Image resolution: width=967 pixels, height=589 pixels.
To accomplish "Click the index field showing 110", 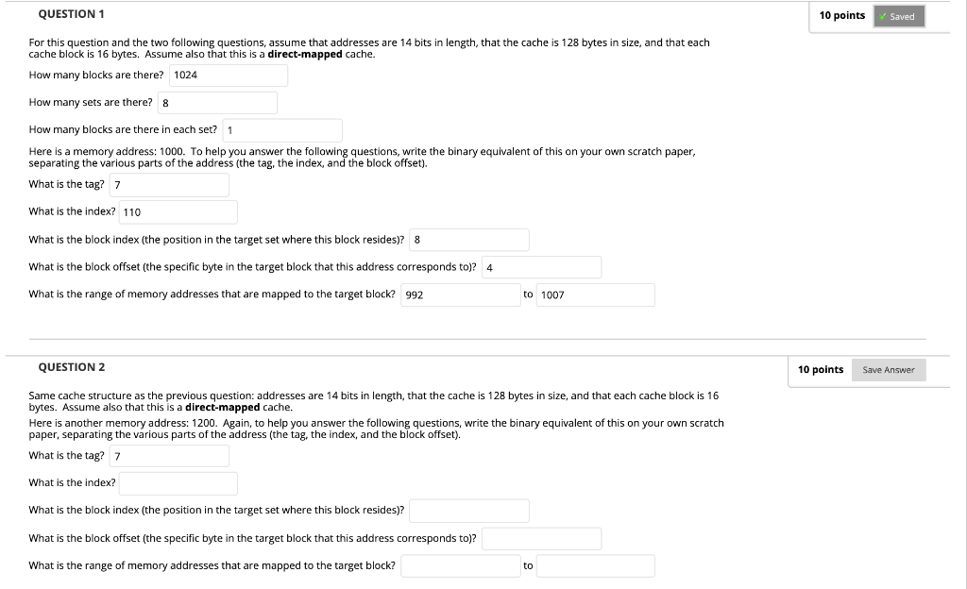I will pyautogui.click(x=177, y=211).
